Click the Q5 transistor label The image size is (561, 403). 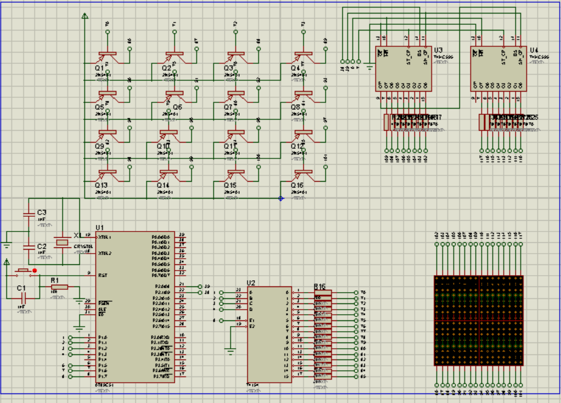click(x=100, y=107)
